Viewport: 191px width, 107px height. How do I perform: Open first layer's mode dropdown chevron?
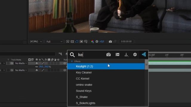point(4,63)
